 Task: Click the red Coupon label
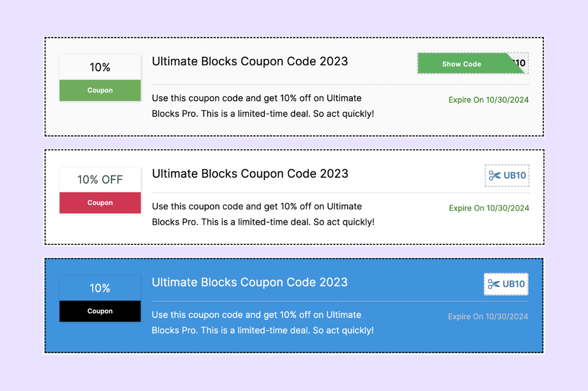click(x=100, y=203)
